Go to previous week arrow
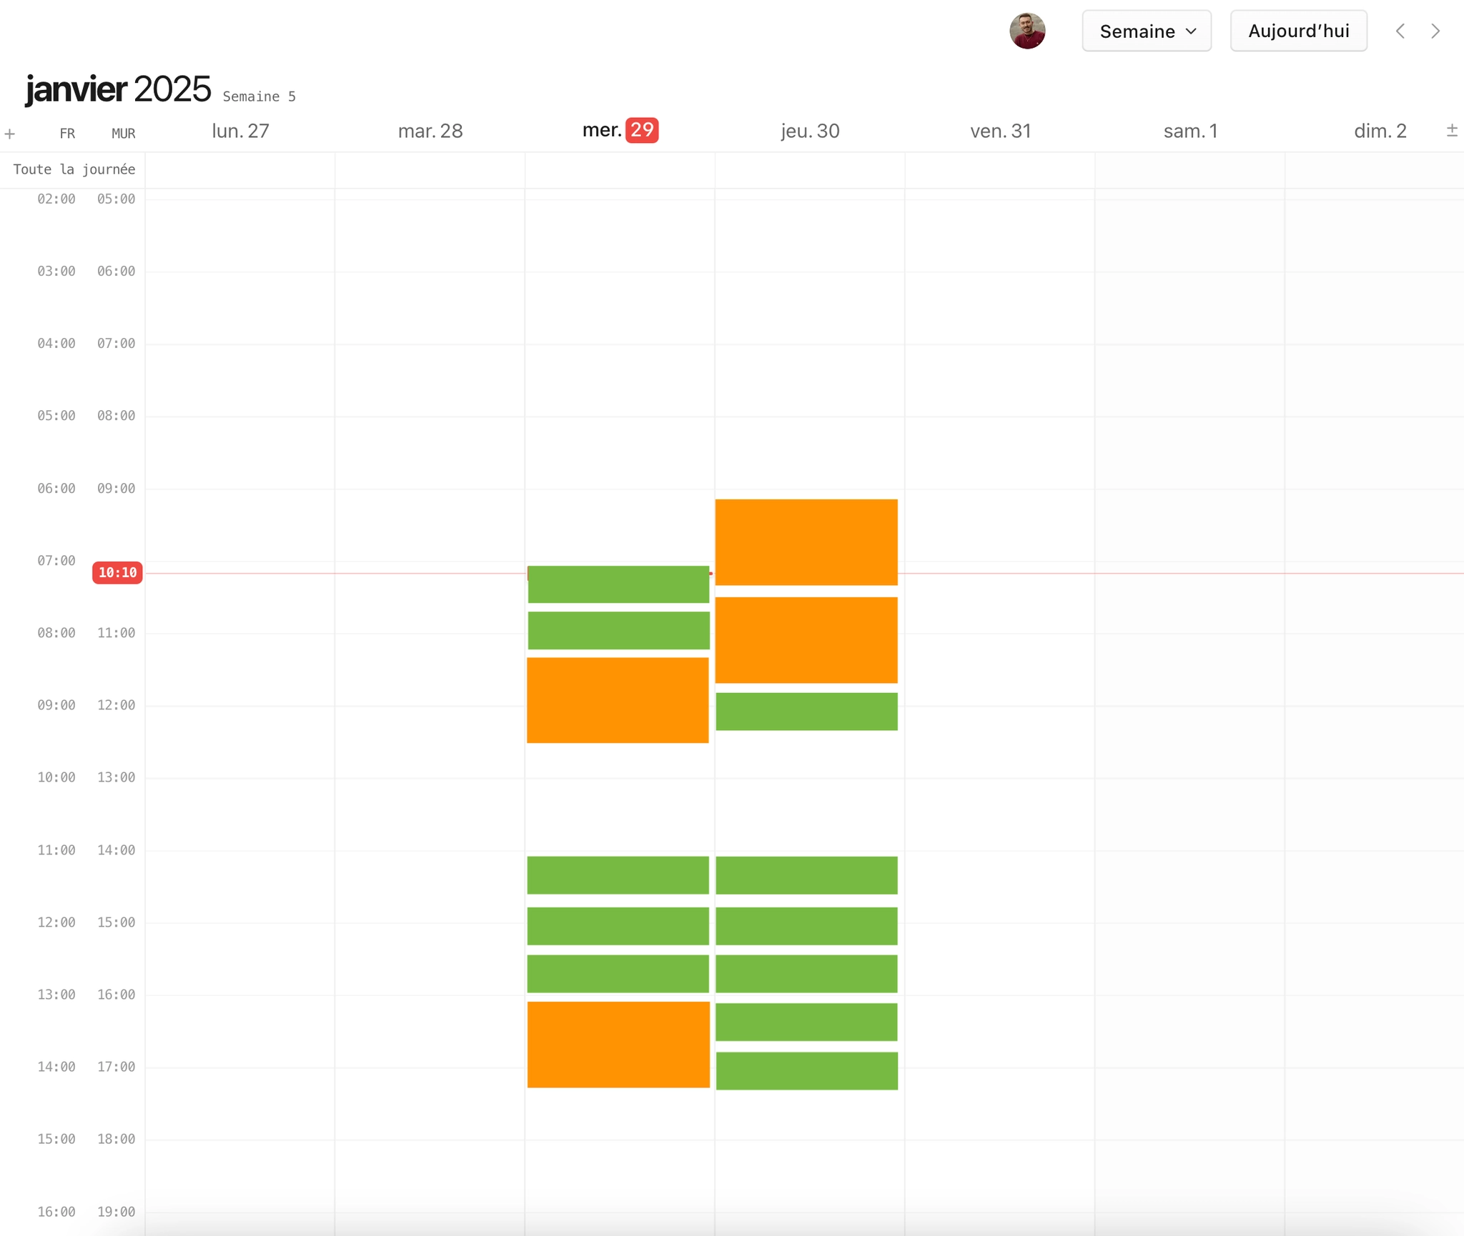This screenshot has height=1236, width=1464. click(1400, 31)
